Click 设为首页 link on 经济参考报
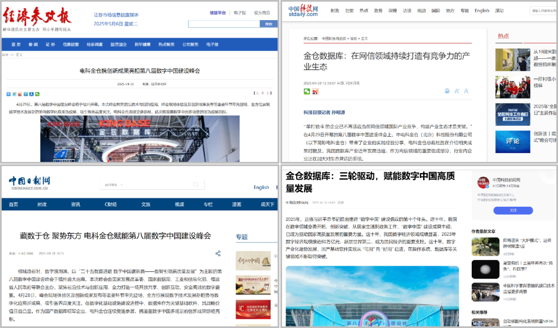558x328 pixels. tap(262, 13)
